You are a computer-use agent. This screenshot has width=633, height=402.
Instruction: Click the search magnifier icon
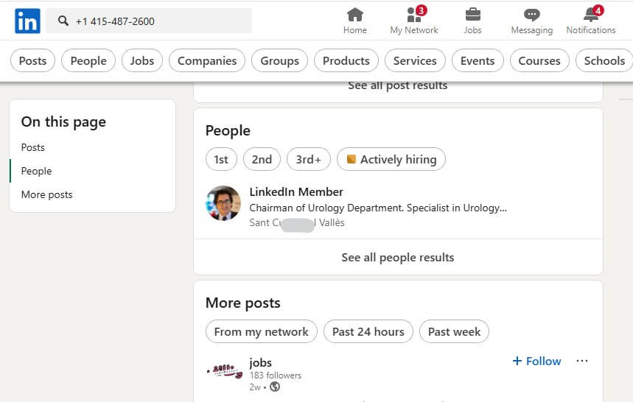click(x=63, y=21)
